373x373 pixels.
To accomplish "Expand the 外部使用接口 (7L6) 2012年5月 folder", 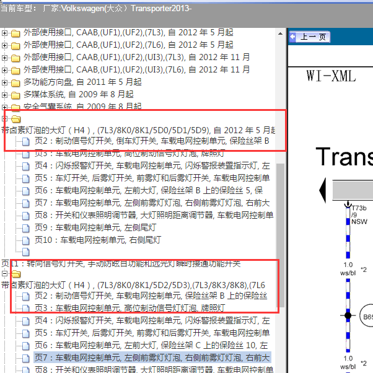I will [x=4, y=45].
